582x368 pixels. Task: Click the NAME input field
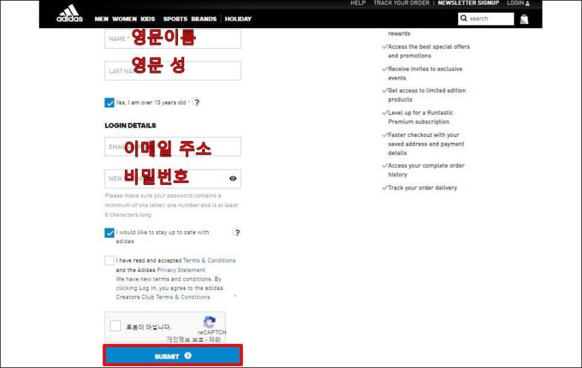(173, 39)
